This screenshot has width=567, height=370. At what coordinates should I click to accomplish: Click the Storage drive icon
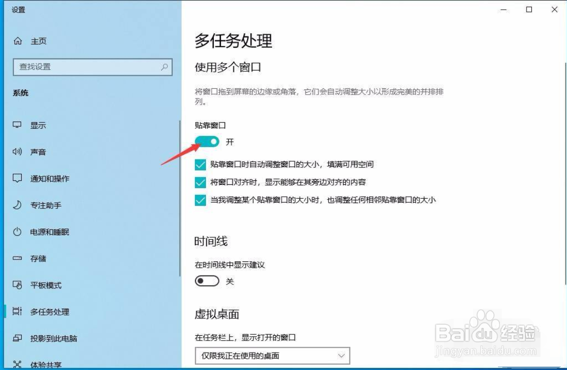17,259
